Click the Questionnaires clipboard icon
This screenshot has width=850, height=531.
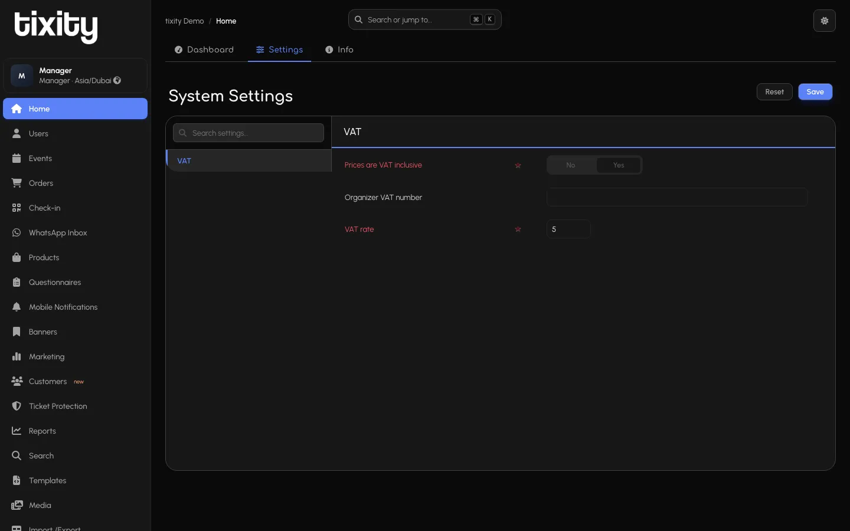point(17,282)
